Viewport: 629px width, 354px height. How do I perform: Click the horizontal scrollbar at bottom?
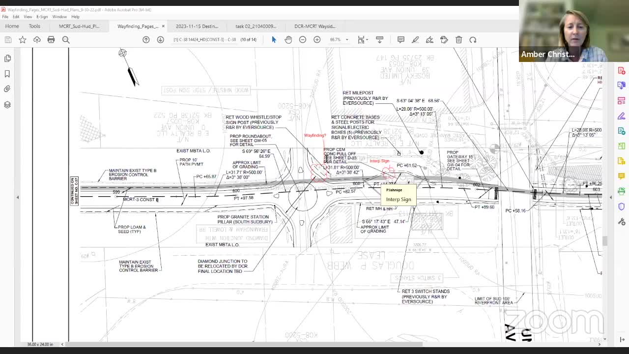click(244, 344)
